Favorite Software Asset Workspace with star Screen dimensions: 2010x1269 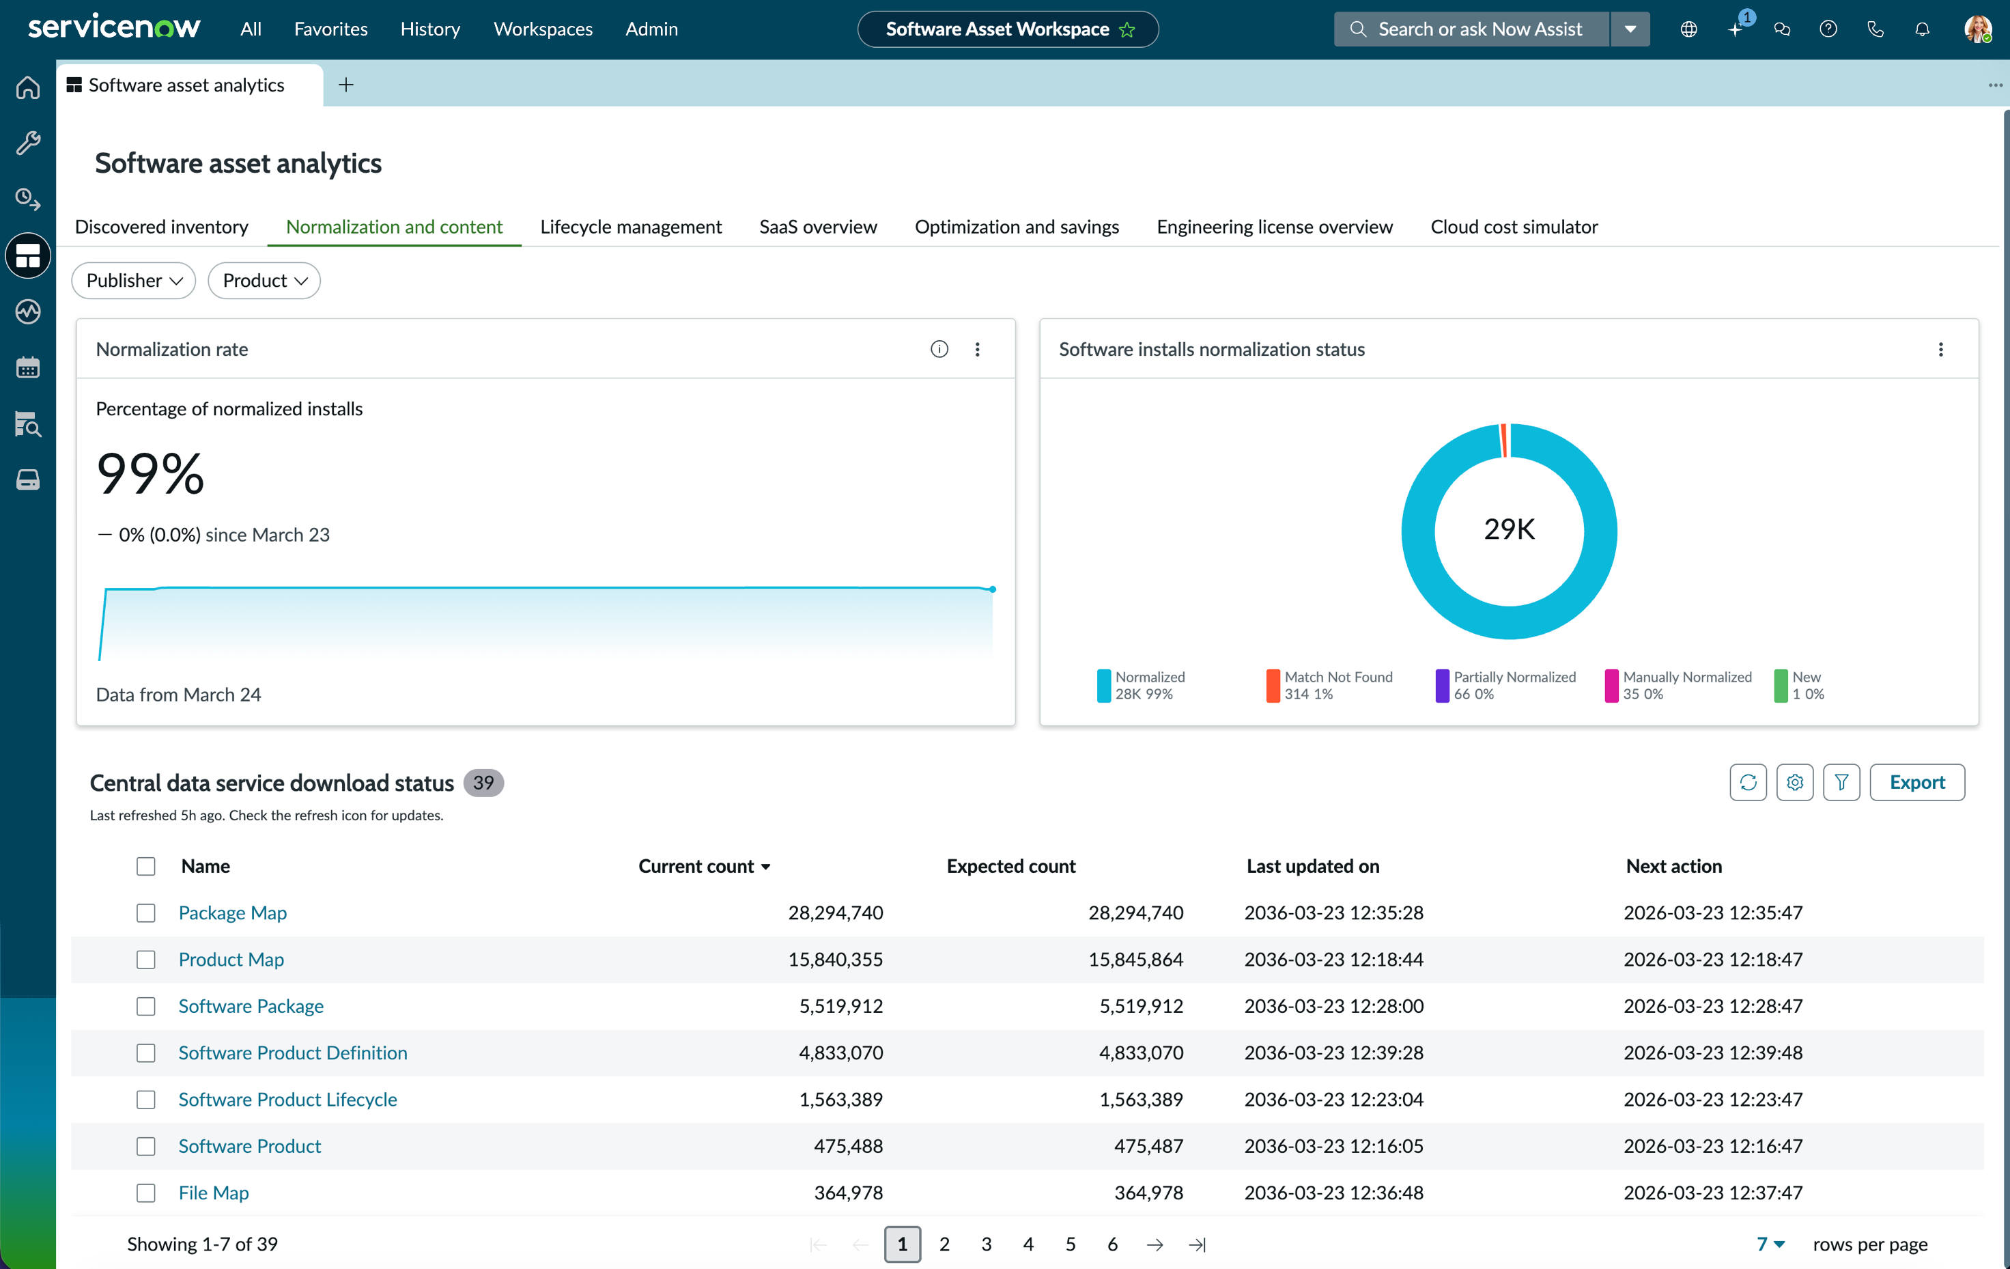pos(1127,30)
